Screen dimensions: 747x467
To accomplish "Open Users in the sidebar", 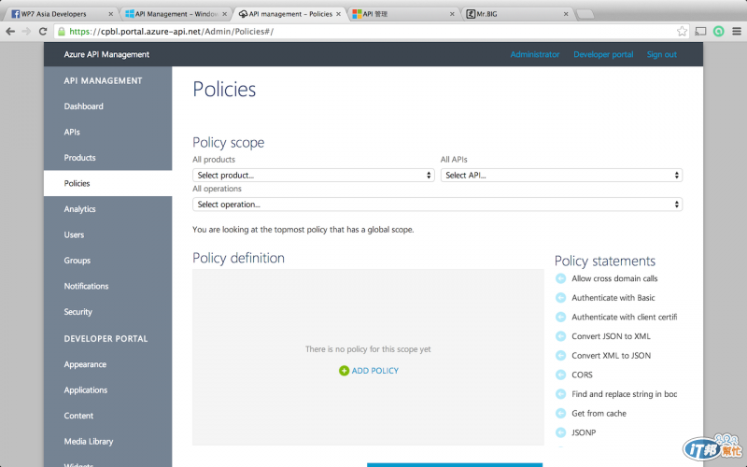I will click(x=74, y=235).
